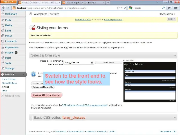This screenshot has width=180, height=135.
Task: Open the Feedback footer link
Action: pyautogui.click(x=101, y=131)
